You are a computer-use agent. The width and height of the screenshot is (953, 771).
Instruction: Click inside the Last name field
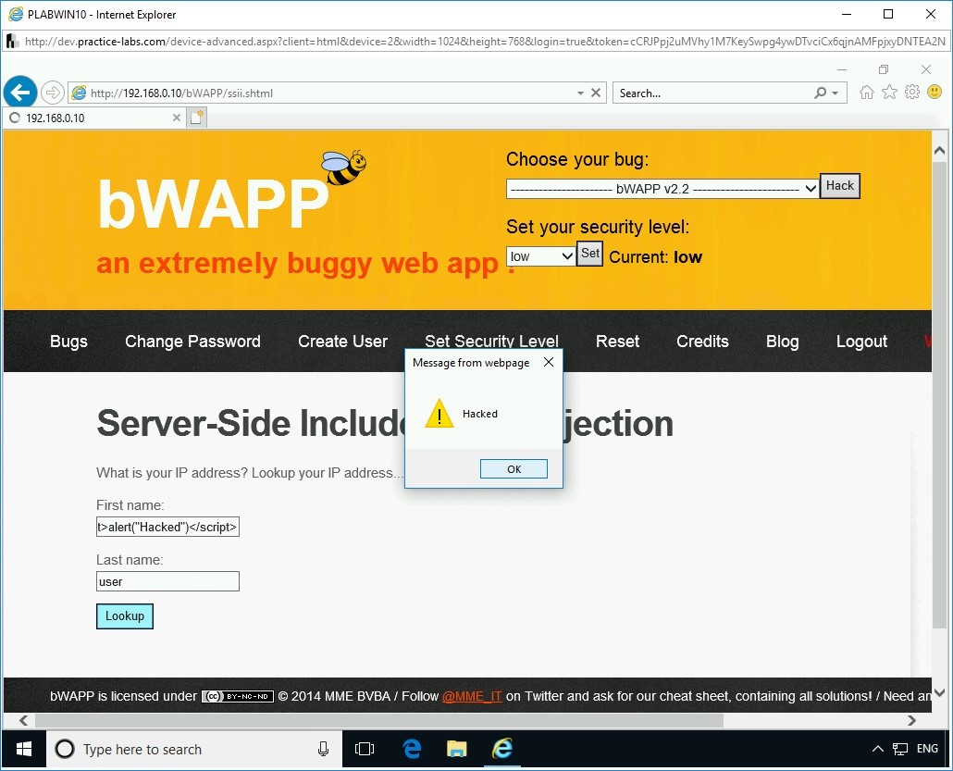tap(167, 581)
